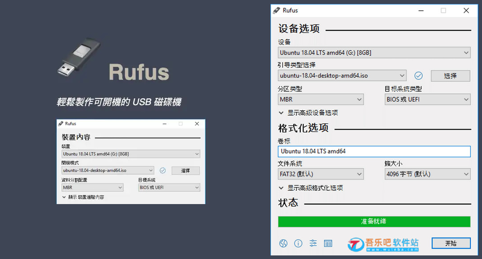Click the 選擇 button in small Rufus window
Image resolution: width=482 pixels, height=259 pixels.
point(186,171)
